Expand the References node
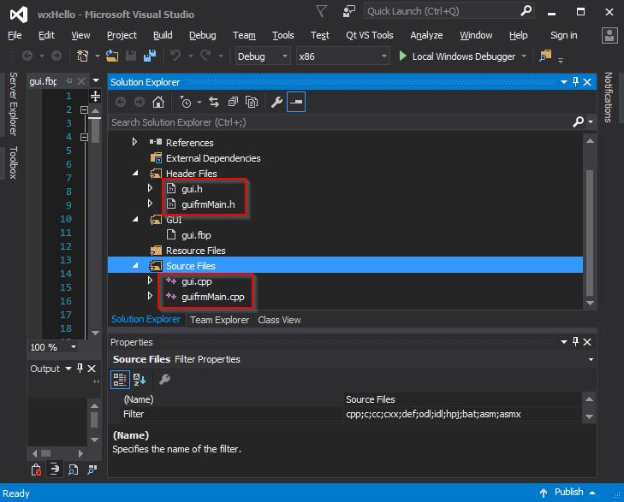 [134, 142]
